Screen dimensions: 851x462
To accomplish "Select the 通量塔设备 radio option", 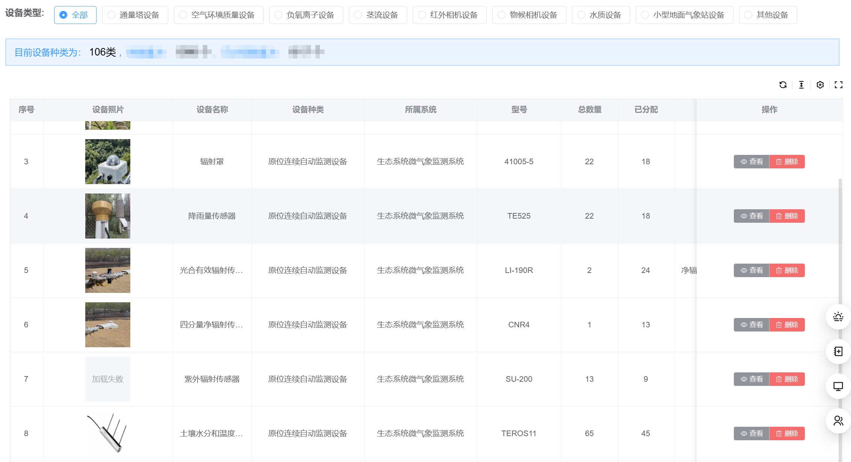I will click(x=135, y=15).
